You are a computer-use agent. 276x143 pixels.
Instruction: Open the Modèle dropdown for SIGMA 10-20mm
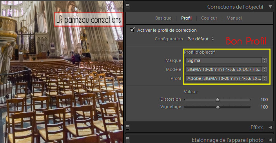click(226, 69)
